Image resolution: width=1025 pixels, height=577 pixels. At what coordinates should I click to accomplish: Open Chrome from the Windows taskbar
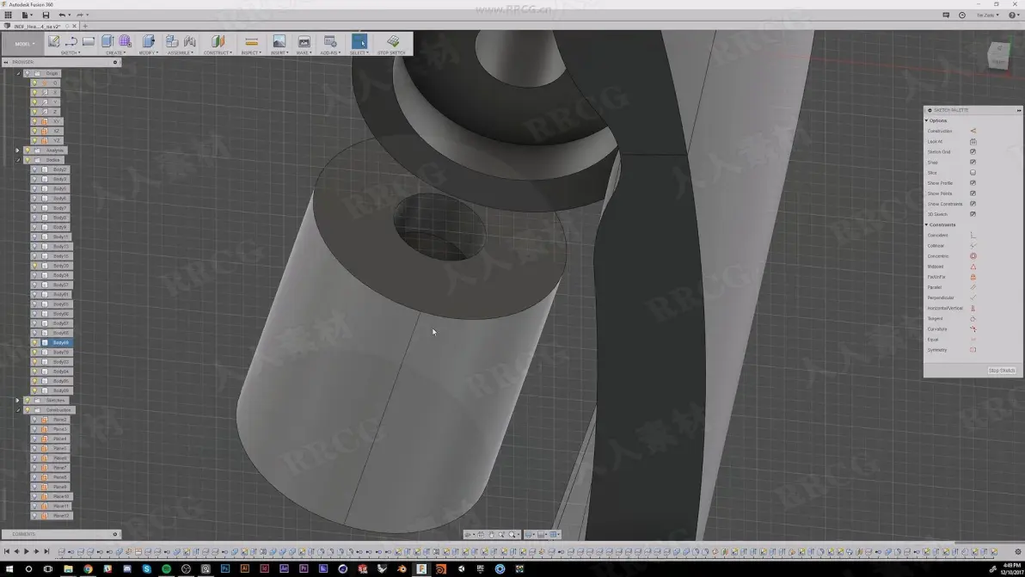pyautogui.click(x=88, y=569)
